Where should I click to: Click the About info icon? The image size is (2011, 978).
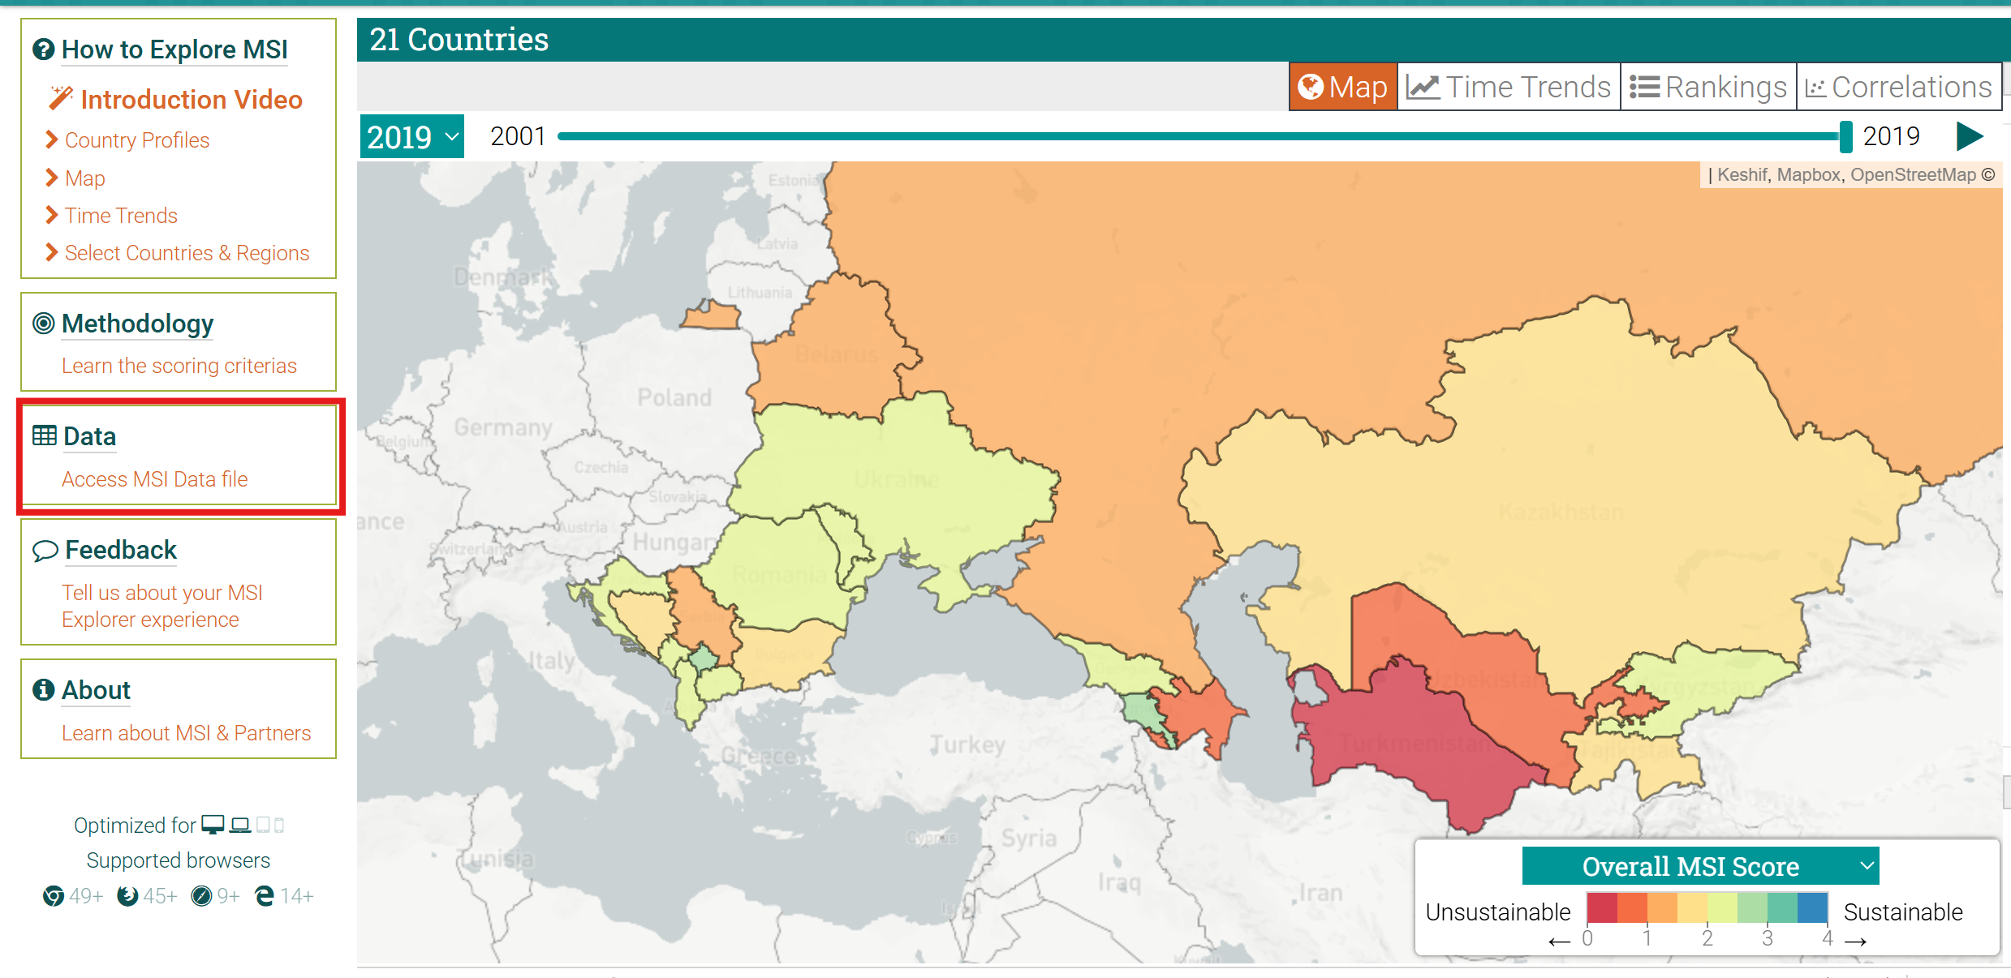click(43, 690)
